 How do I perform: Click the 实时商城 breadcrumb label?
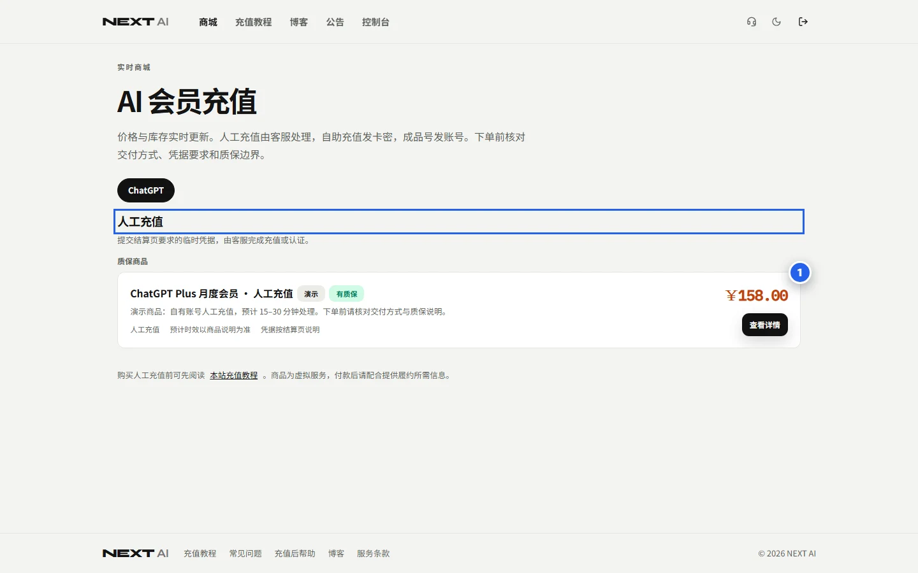pyautogui.click(x=134, y=67)
